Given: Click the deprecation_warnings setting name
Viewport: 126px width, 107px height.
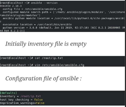Looking at the screenshot, I should pyautogui.click(x=18, y=103).
